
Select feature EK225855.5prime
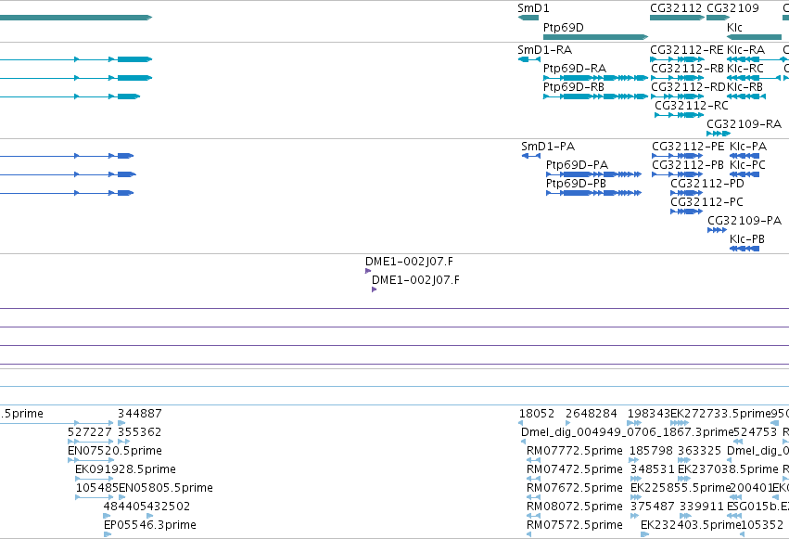coord(636,498)
